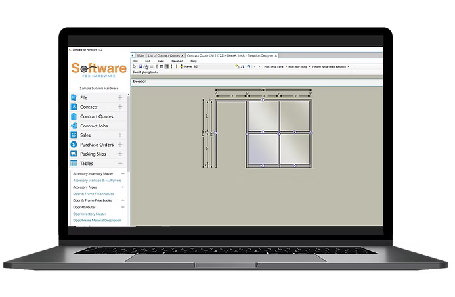Click the Elevation panel header label
455x297 pixels.
click(x=140, y=81)
